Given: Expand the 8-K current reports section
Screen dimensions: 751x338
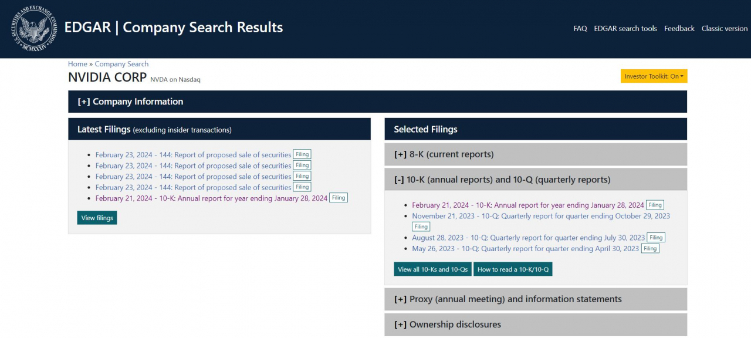Looking at the screenshot, I should coord(536,154).
